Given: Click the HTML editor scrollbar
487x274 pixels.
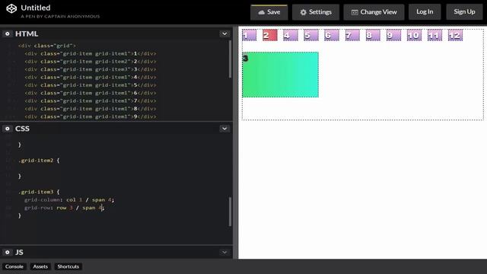Looking at the screenshot, I should click(x=230, y=59).
